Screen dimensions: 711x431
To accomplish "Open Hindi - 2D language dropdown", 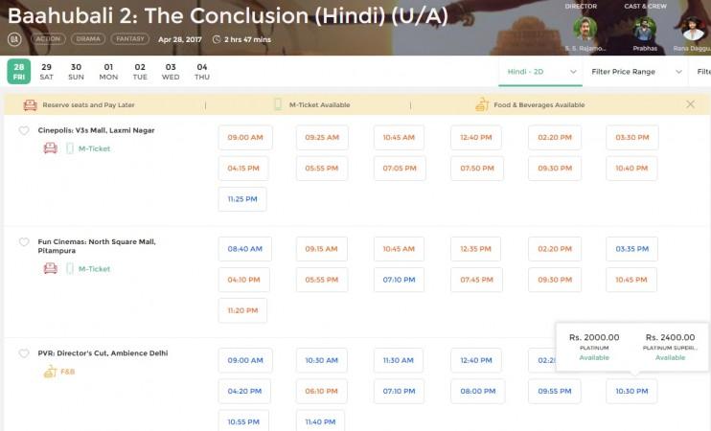I will pos(540,72).
